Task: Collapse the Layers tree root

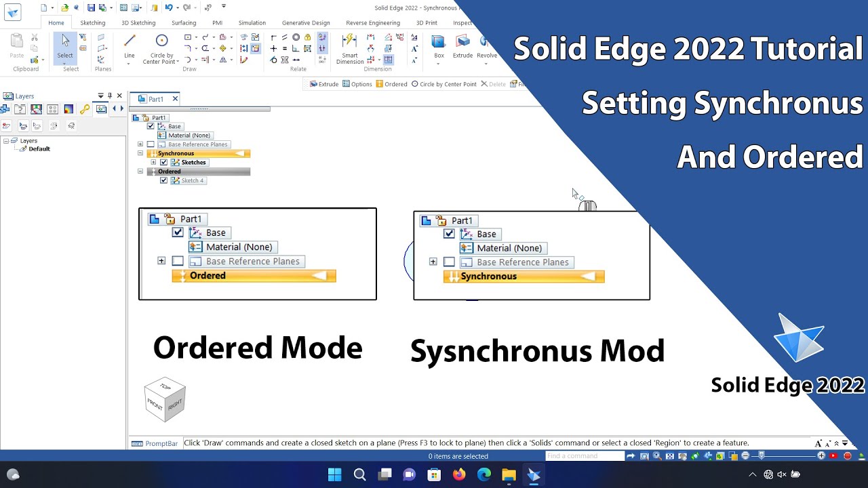Action: coord(6,141)
